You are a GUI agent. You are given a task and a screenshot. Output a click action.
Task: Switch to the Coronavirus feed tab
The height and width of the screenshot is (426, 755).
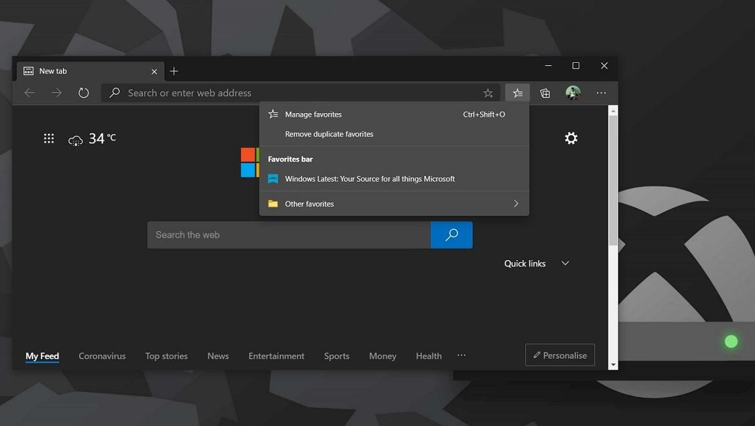pos(102,356)
